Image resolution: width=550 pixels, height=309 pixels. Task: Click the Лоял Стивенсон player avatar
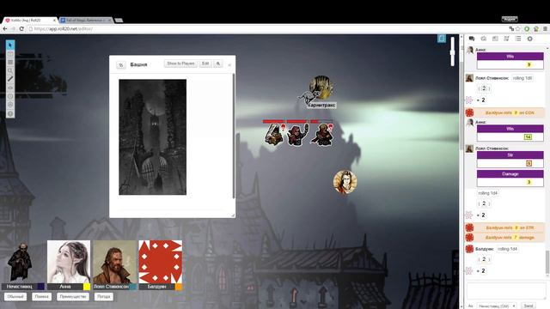pyautogui.click(x=114, y=261)
